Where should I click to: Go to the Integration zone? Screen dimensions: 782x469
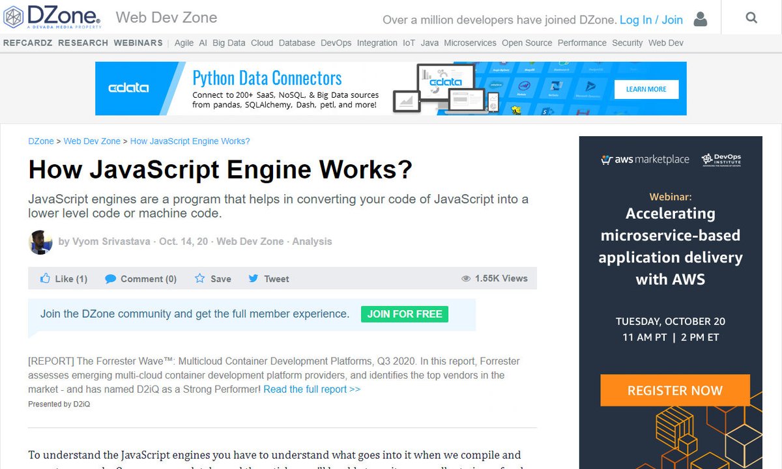[x=377, y=43]
